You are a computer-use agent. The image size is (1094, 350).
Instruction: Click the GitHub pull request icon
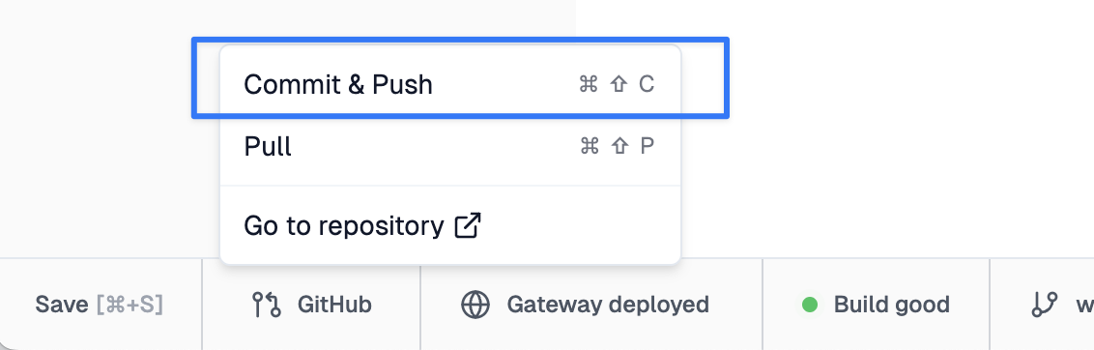[267, 305]
